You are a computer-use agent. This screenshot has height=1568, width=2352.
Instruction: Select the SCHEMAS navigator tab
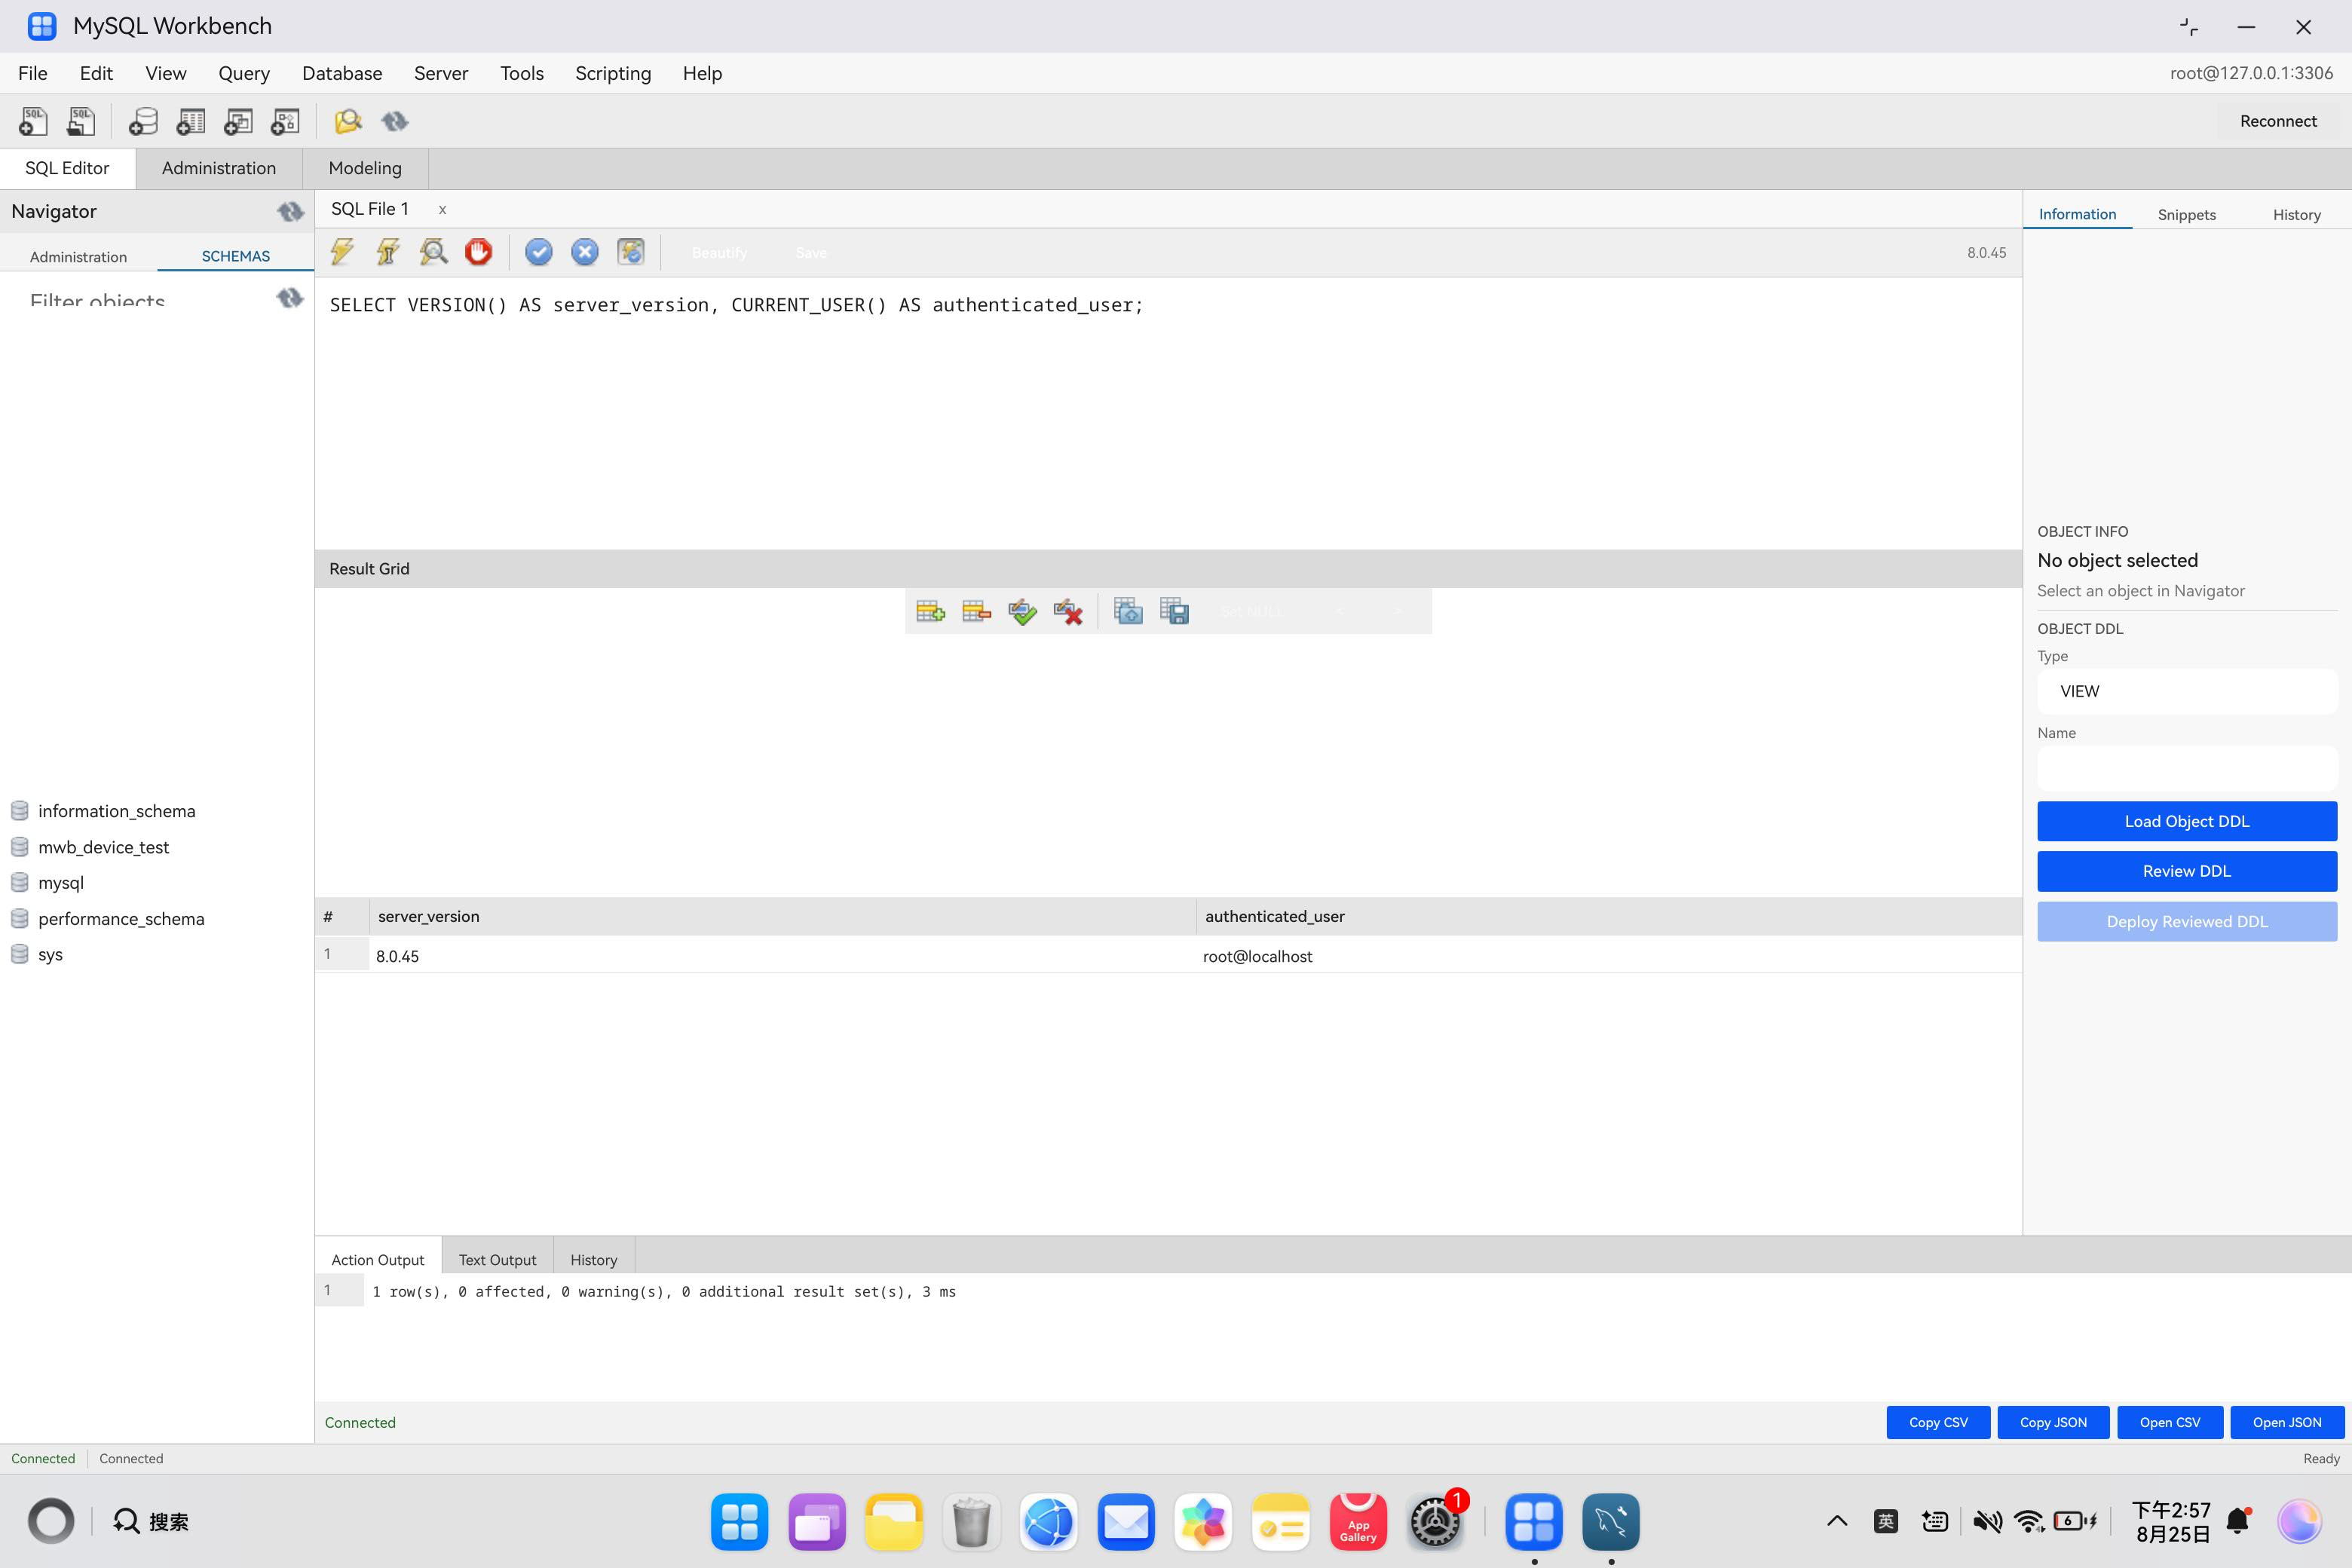(x=236, y=256)
